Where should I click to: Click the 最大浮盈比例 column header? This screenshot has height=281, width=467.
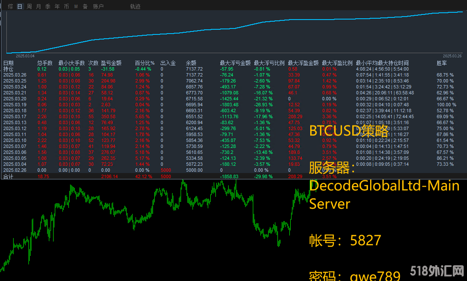coord(337,63)
